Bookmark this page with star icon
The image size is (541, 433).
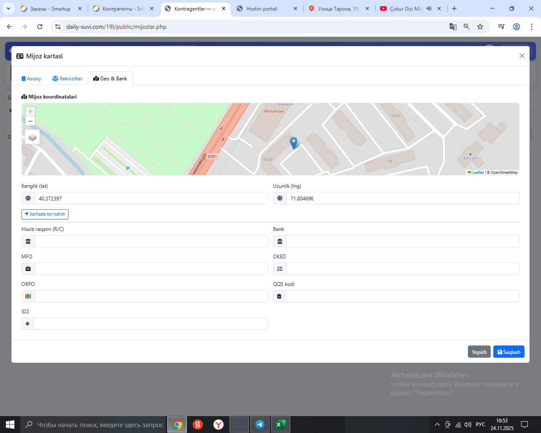click(x=480, y=27)
